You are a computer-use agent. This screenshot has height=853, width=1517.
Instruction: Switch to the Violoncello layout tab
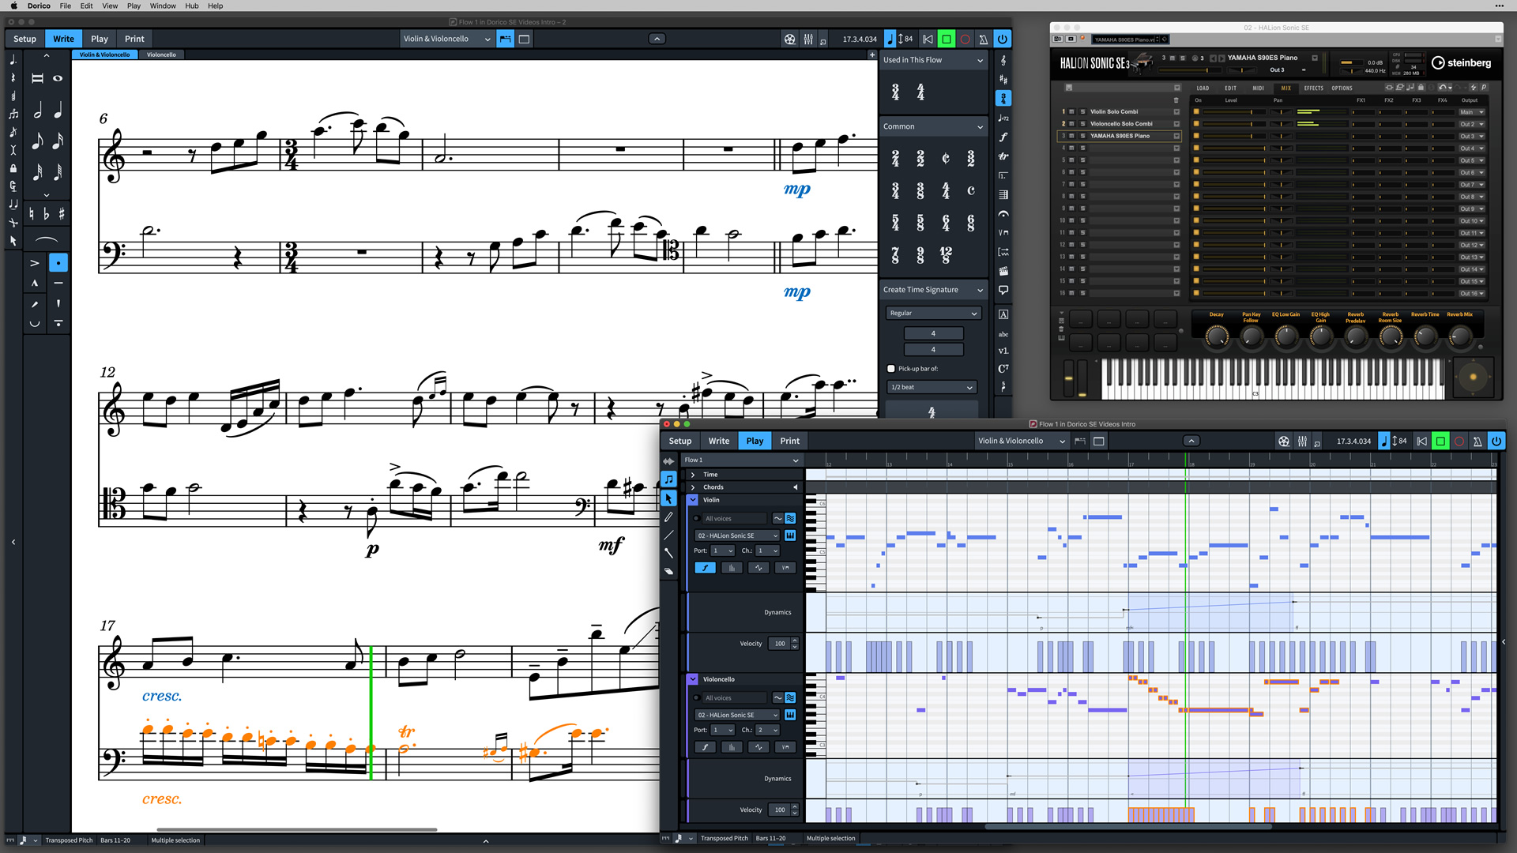click(x=161, y=54)
